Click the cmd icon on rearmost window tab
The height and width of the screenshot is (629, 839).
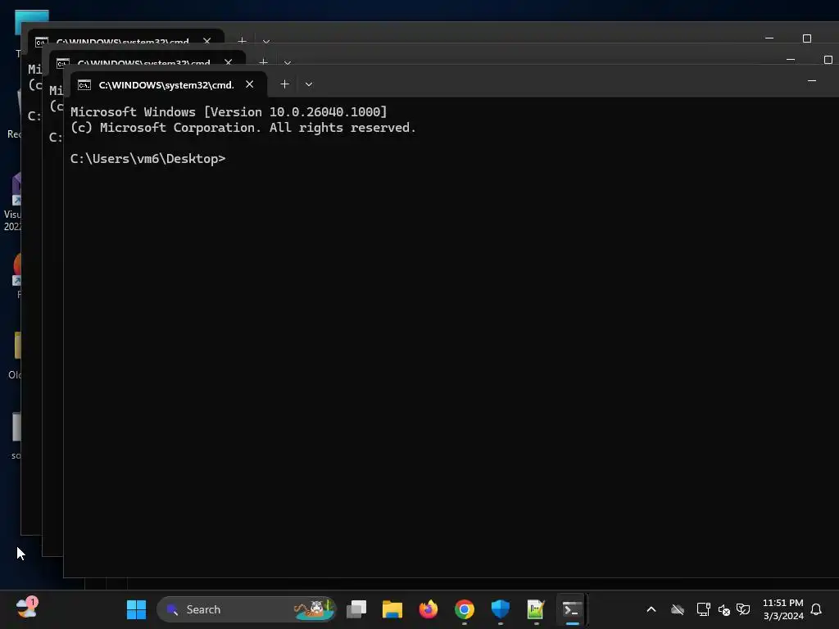pyautogui.click(x=41, y=41)
